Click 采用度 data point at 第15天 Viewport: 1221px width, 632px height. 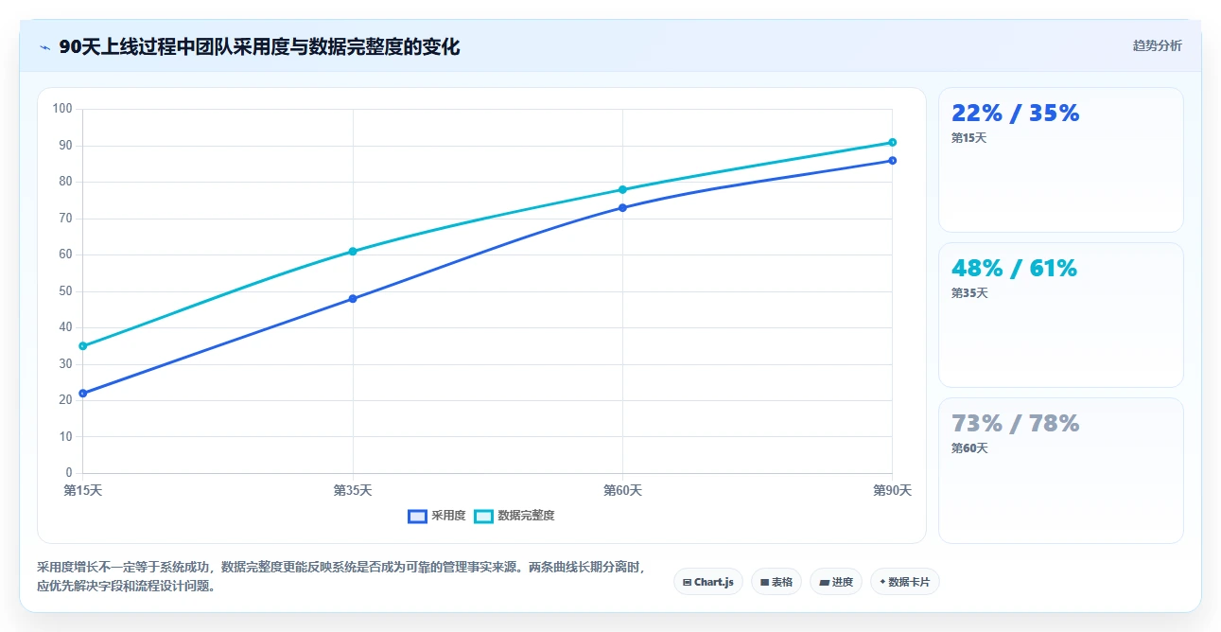click(x=83, y=393)
